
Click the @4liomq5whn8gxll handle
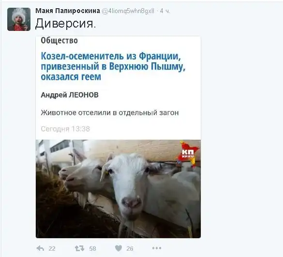click(x=128, y=11)
